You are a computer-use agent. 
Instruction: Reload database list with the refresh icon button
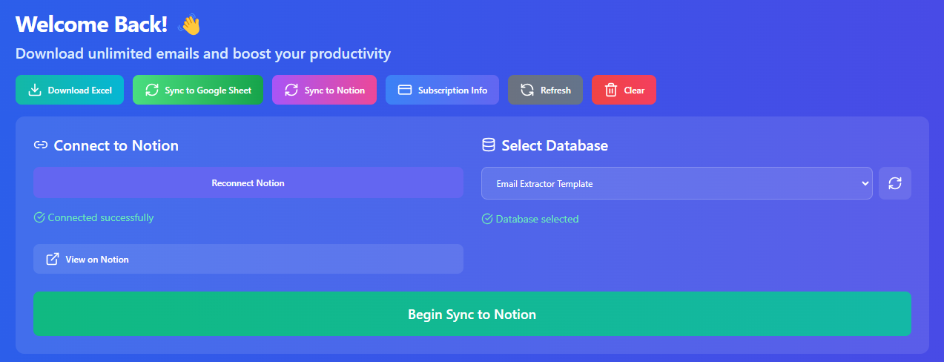point(894,183)
